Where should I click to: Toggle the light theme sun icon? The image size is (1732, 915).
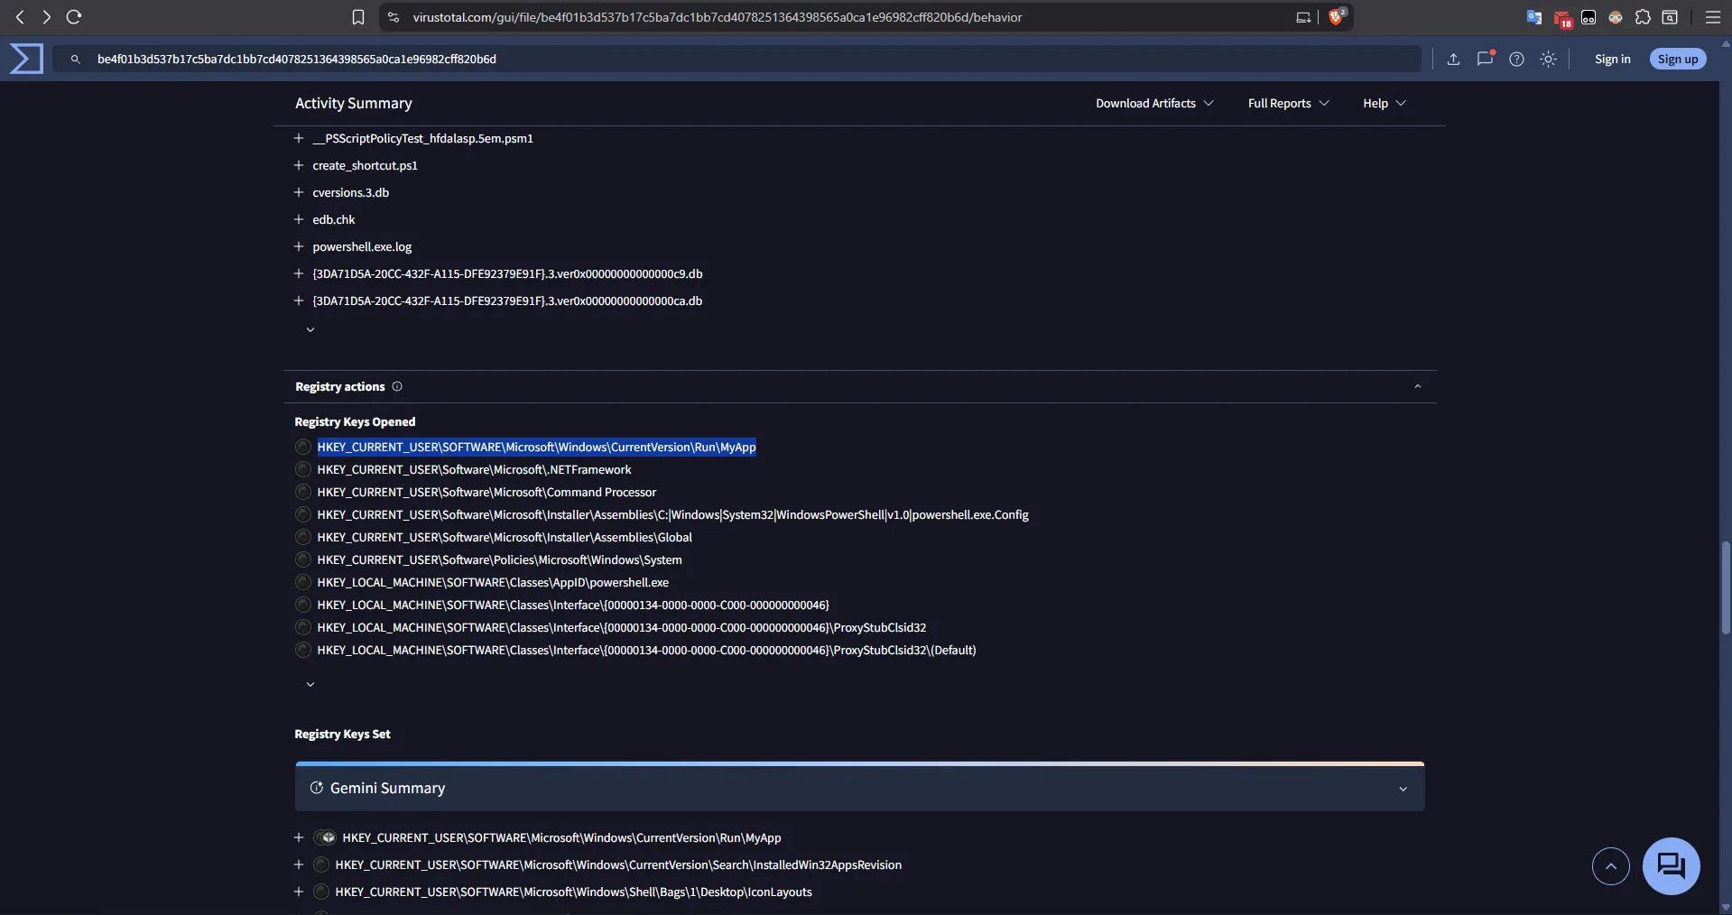click(1548, 60)
